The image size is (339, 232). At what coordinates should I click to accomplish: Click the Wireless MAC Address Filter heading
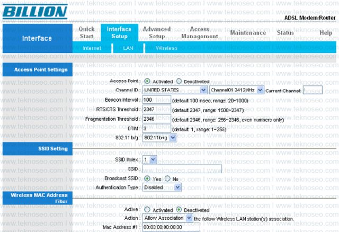[x=39, y=198]
